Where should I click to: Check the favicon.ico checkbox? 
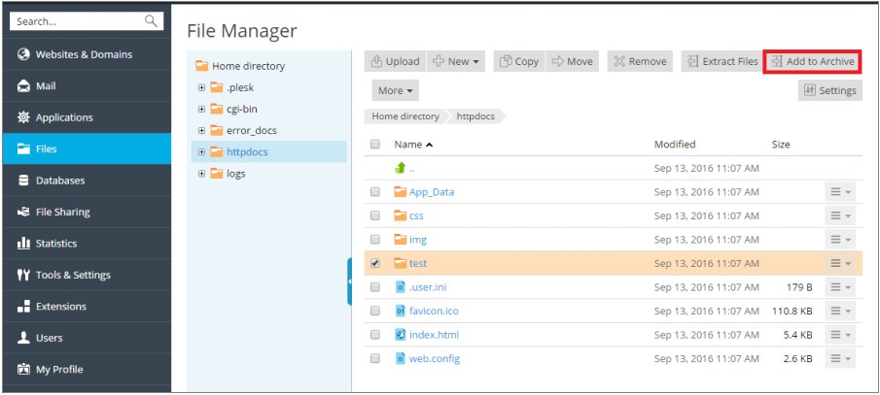point(375,311)
